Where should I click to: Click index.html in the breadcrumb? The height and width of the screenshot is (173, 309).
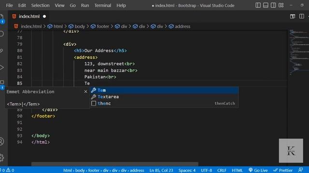[31, 26]
